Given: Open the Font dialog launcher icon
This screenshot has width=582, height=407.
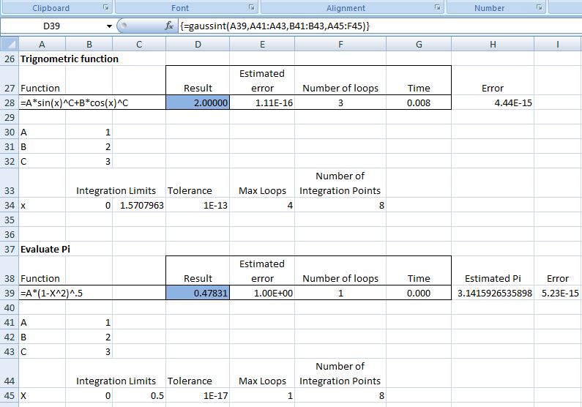Looking at the screenshot, I should (252, 8).
